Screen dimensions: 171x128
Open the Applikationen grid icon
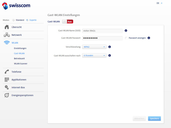(x=7, y=80)
